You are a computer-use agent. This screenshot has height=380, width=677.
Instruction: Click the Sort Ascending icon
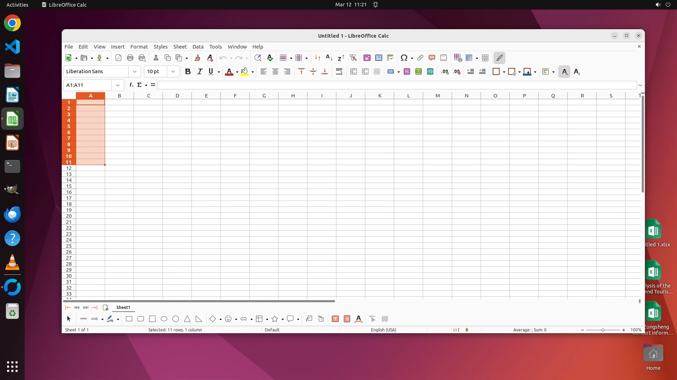(329, 58)
